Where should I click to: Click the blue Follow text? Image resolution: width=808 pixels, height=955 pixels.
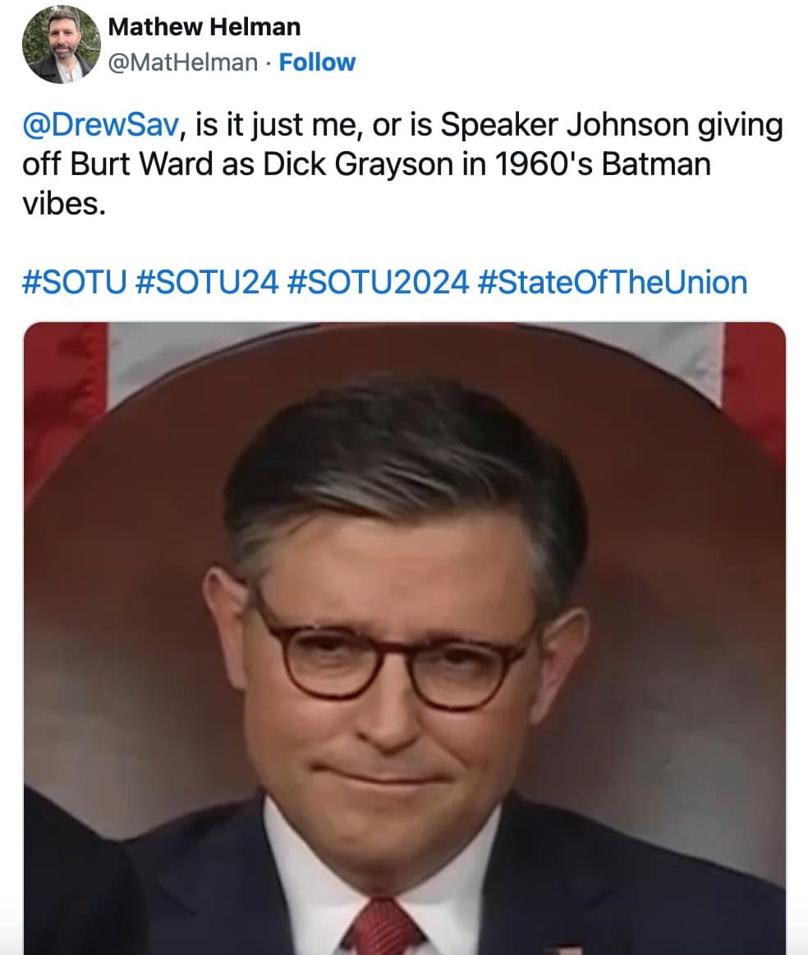pyautogui.click(x=317, y=62)
